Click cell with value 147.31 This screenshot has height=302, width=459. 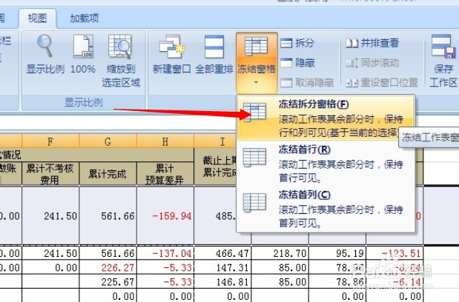tap(222, 267)
